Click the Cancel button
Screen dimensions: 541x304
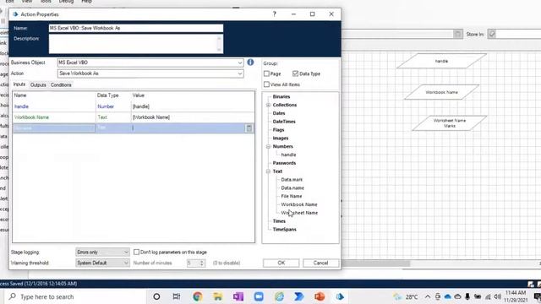click(x=320, y=263)
